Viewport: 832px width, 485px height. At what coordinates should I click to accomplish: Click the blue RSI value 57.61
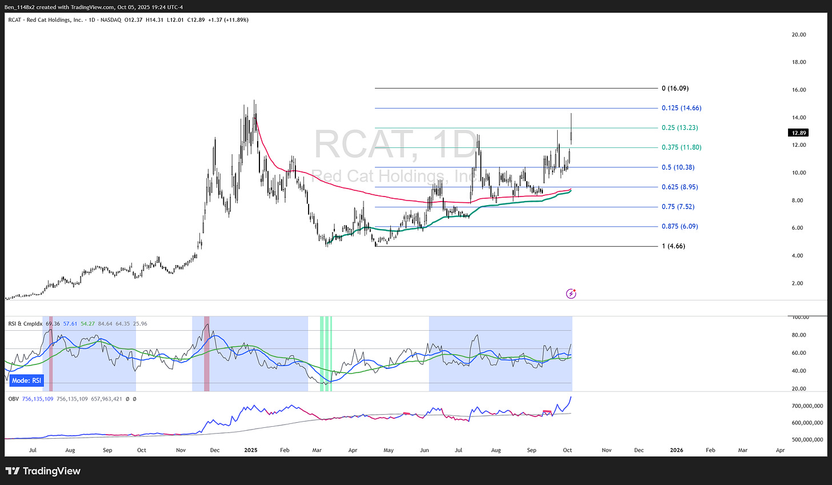click(x=70, y=324)
